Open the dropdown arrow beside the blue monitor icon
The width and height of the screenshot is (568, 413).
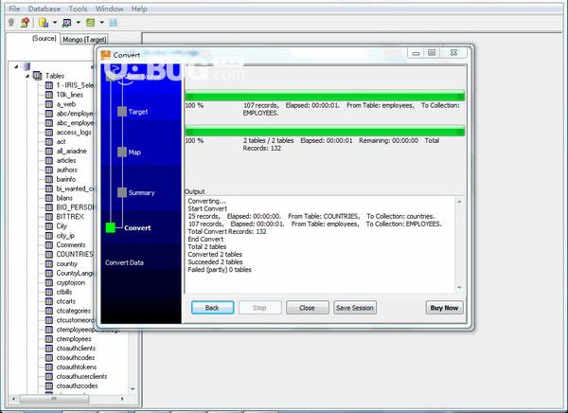pyautogui.click(x=79, y=23)
